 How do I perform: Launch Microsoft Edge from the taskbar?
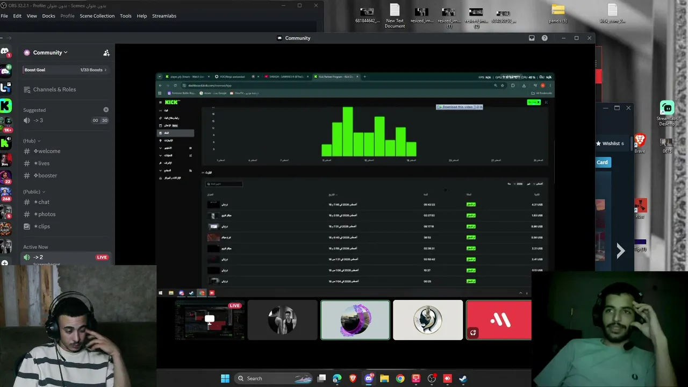337,378
